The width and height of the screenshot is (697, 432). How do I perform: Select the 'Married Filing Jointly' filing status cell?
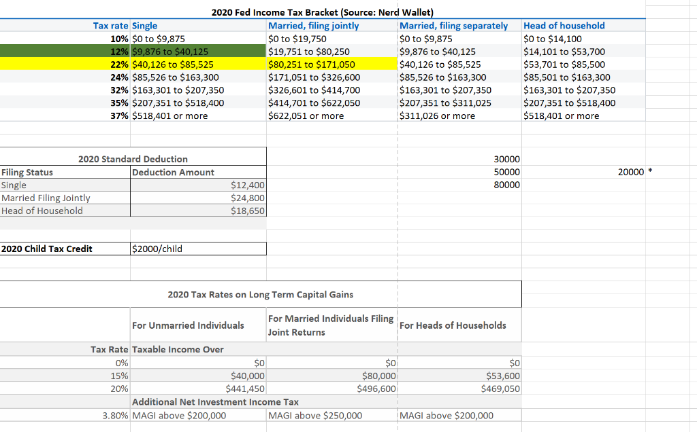65,198
